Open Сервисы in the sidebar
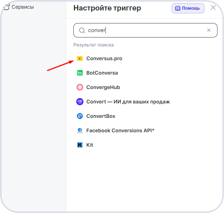The image size is (224, 213). [22, 7]
